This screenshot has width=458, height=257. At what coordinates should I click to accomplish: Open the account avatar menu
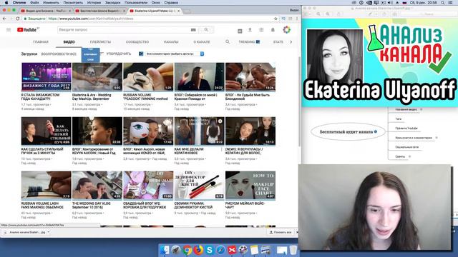point(286,30)
